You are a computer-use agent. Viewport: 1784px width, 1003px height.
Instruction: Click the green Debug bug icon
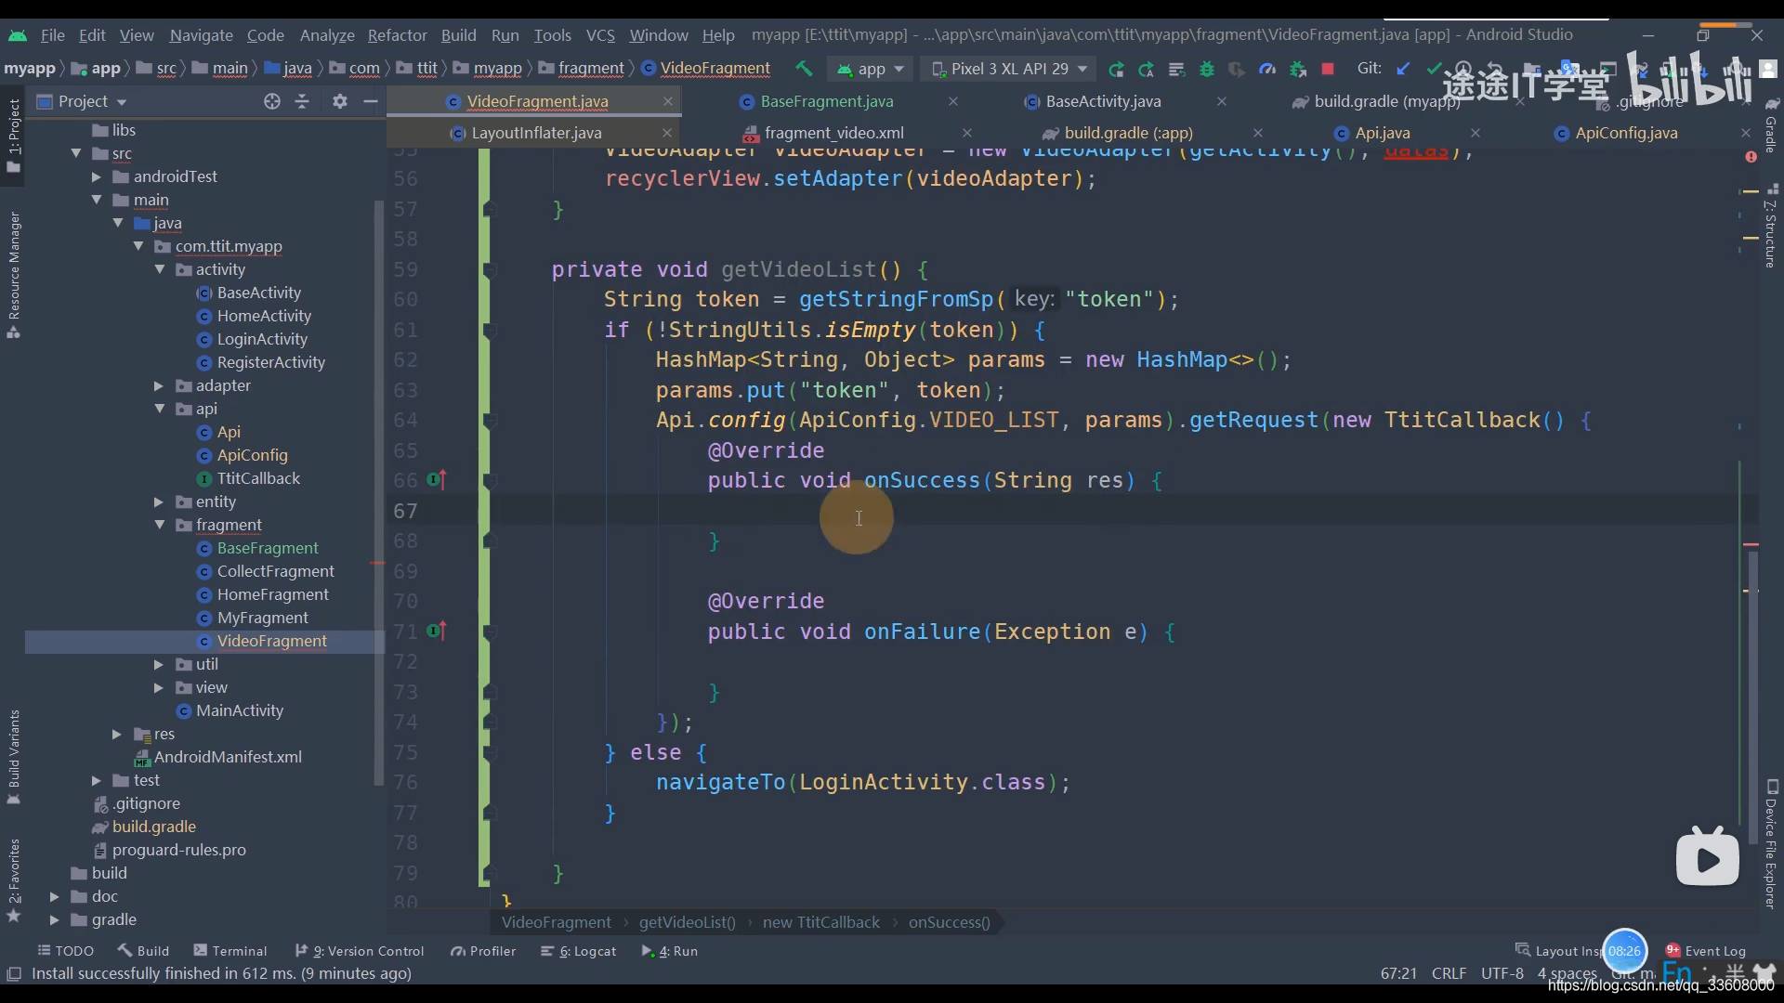pyautogui.click(x=1206, y=69)
